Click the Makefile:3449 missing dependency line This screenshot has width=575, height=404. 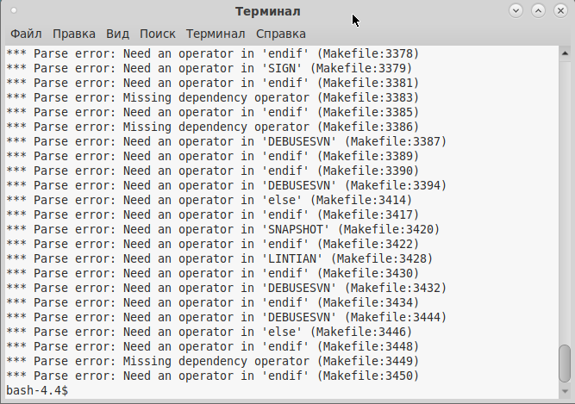[212, 361]
